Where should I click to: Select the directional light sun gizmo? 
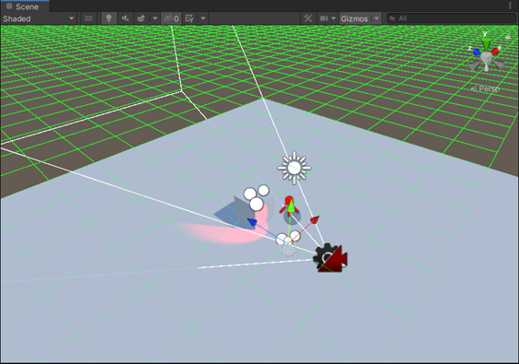(x=295, y=168)
